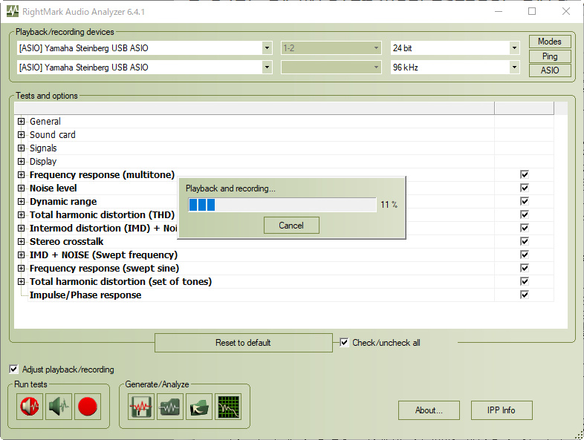Click the analyze WAV waveform icon
The width and height of the screenshot is (584, 440).
[x=170, y=407]
